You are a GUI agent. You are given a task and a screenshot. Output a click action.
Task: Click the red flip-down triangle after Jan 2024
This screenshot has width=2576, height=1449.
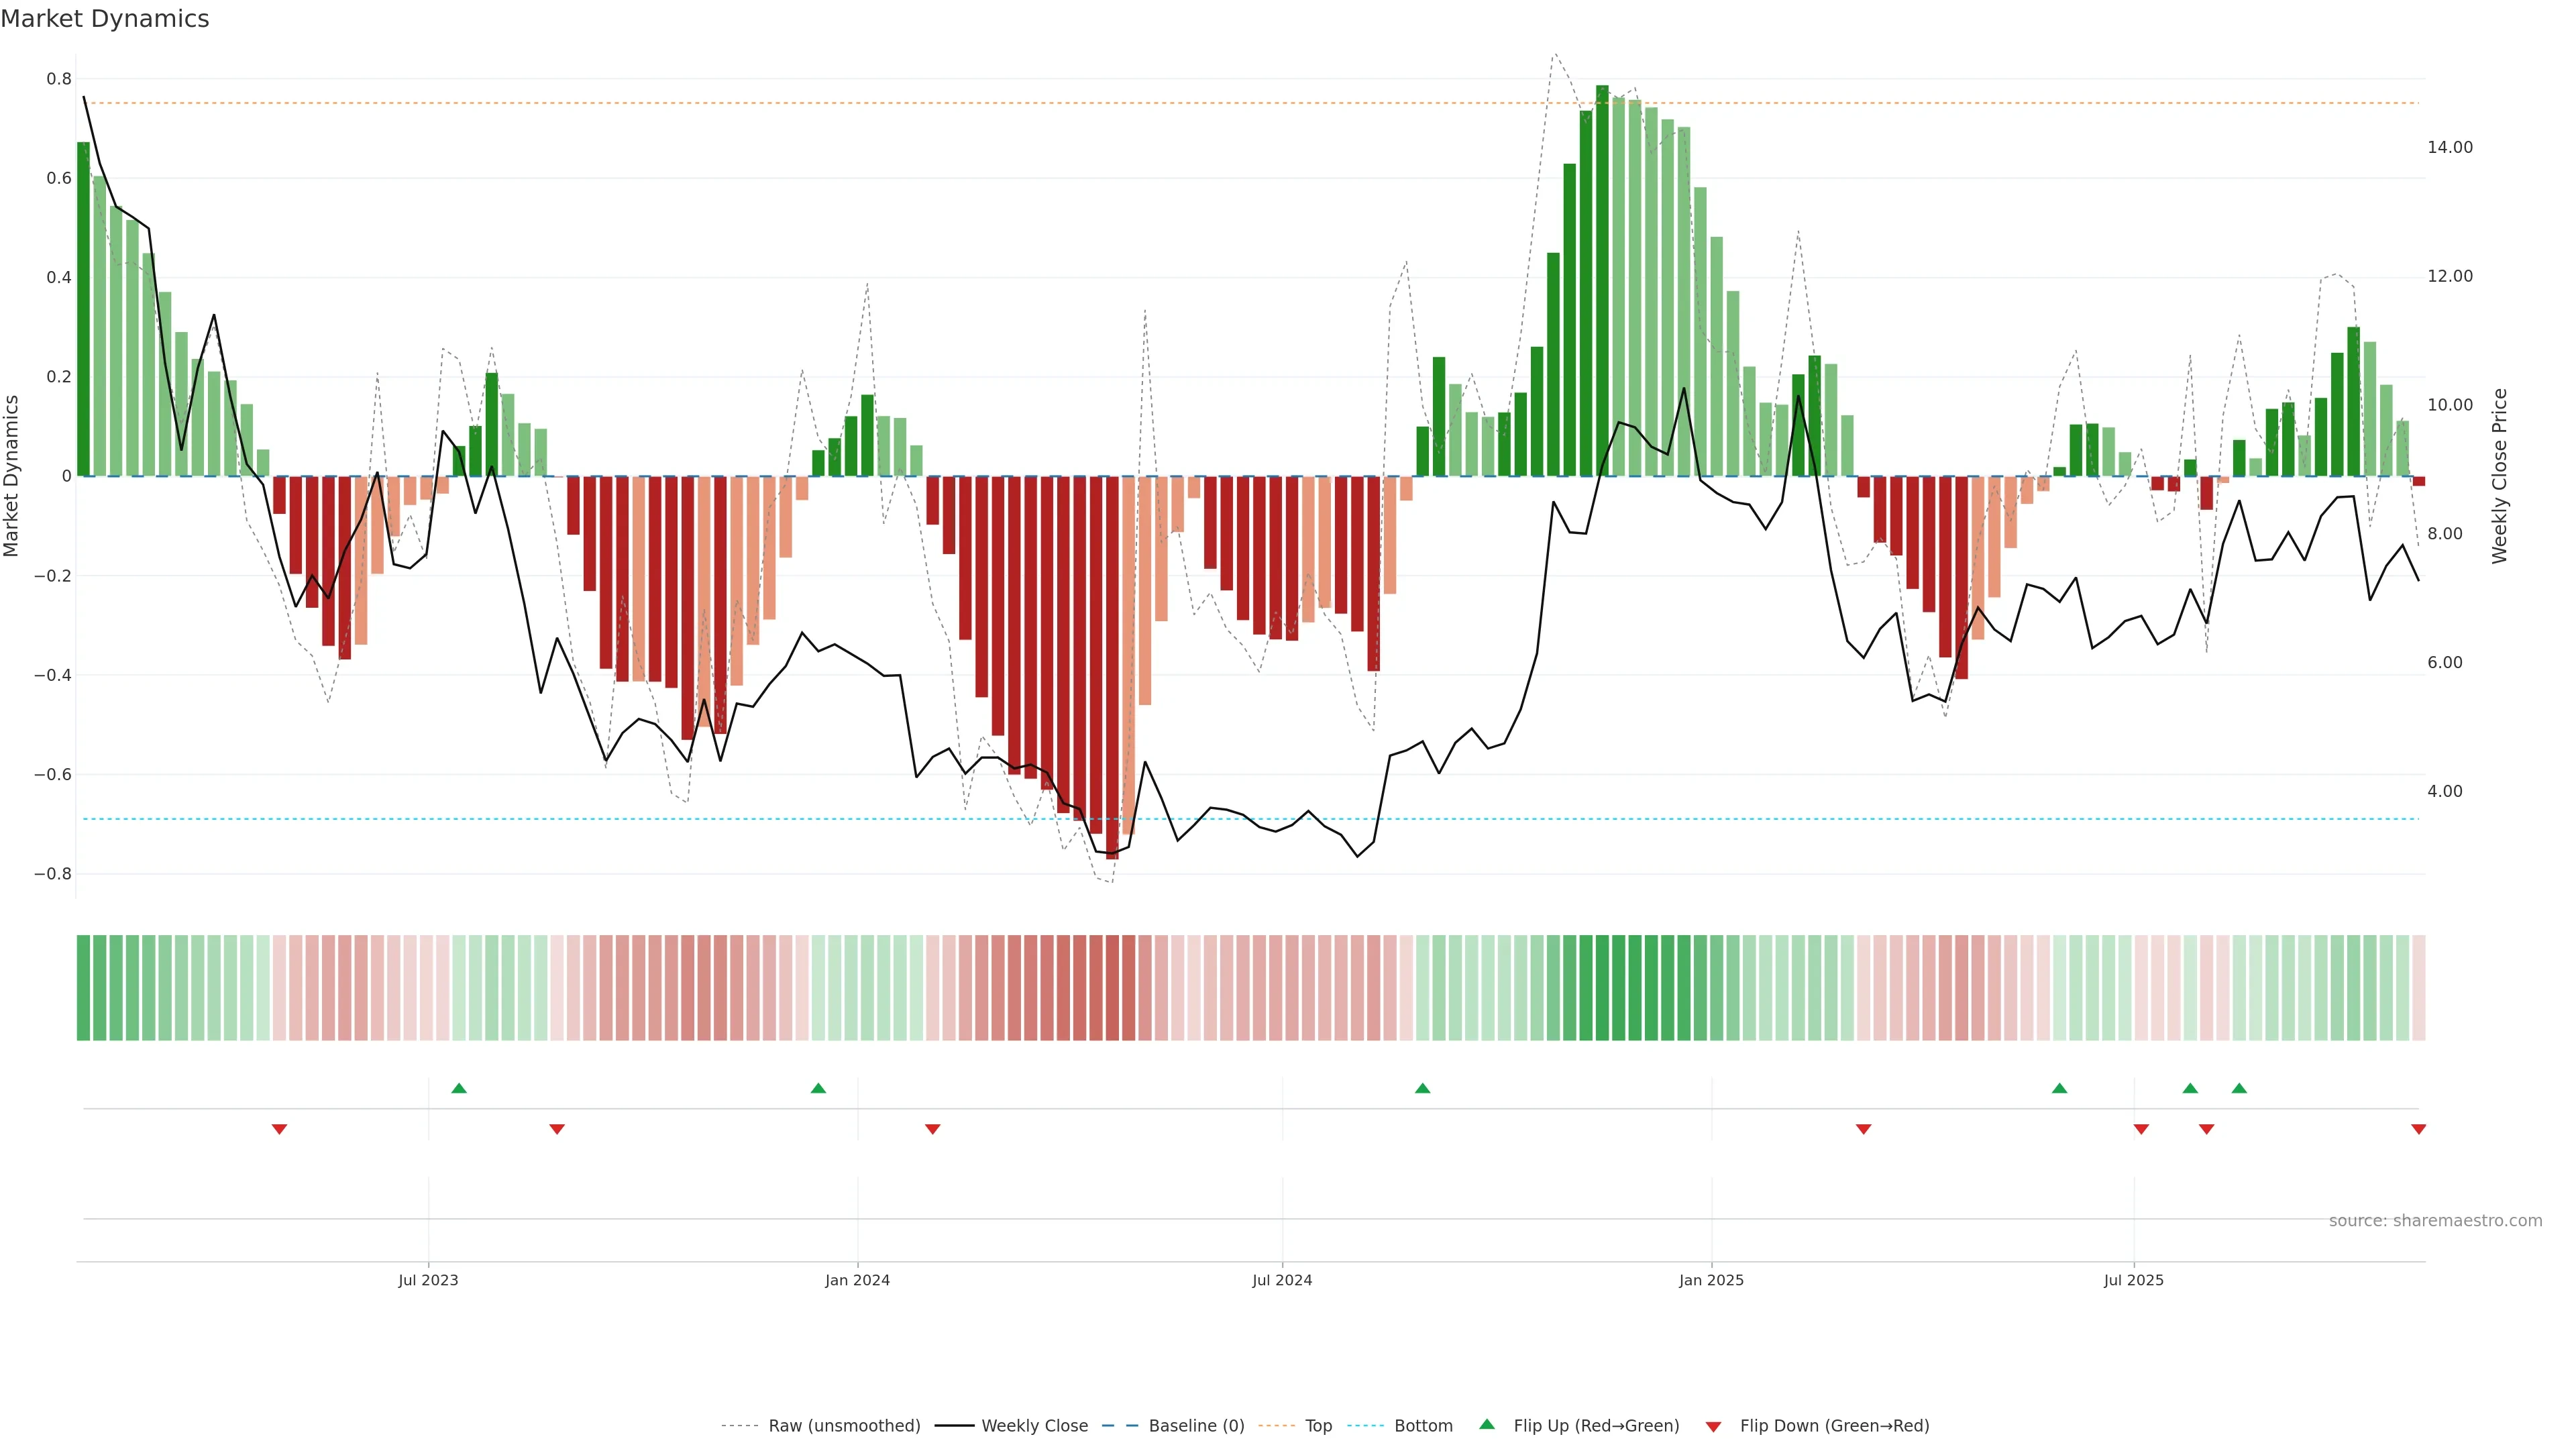[932, 1129]
